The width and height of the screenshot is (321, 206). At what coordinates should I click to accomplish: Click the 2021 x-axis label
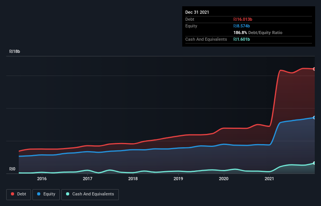click(x=269, y=179)
